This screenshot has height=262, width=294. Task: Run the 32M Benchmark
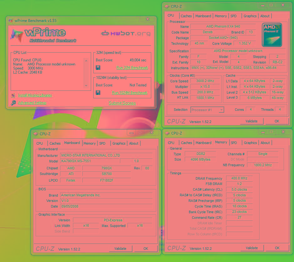[132, 68]
